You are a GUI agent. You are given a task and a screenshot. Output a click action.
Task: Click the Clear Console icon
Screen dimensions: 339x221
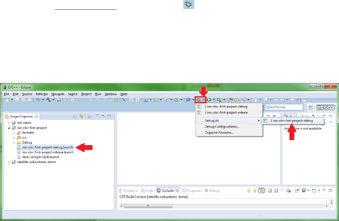coord(288,191)
